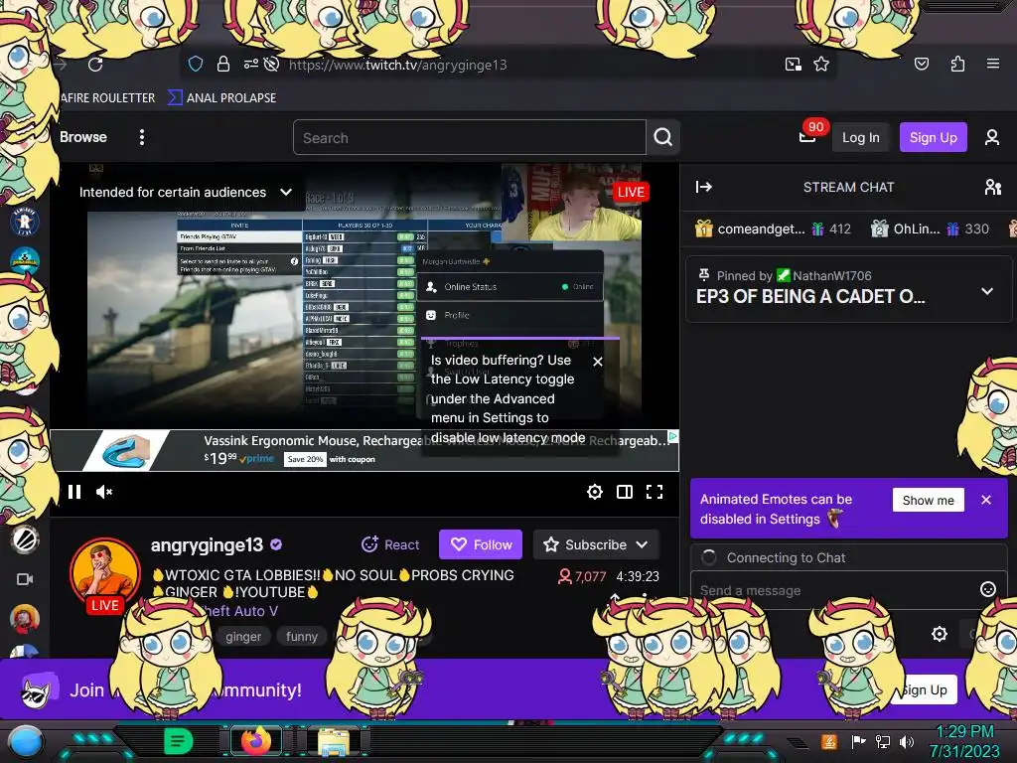The width and height of the screenshot is (1017, 763).
Task: Open the sidebar channel with striped ball avatar
Action: click(x=25, y=538)
